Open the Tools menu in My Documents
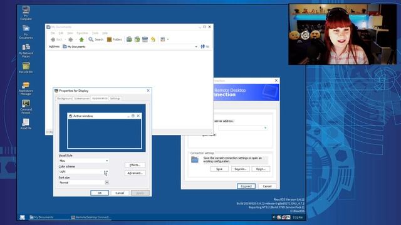 [x=95, y=33]
